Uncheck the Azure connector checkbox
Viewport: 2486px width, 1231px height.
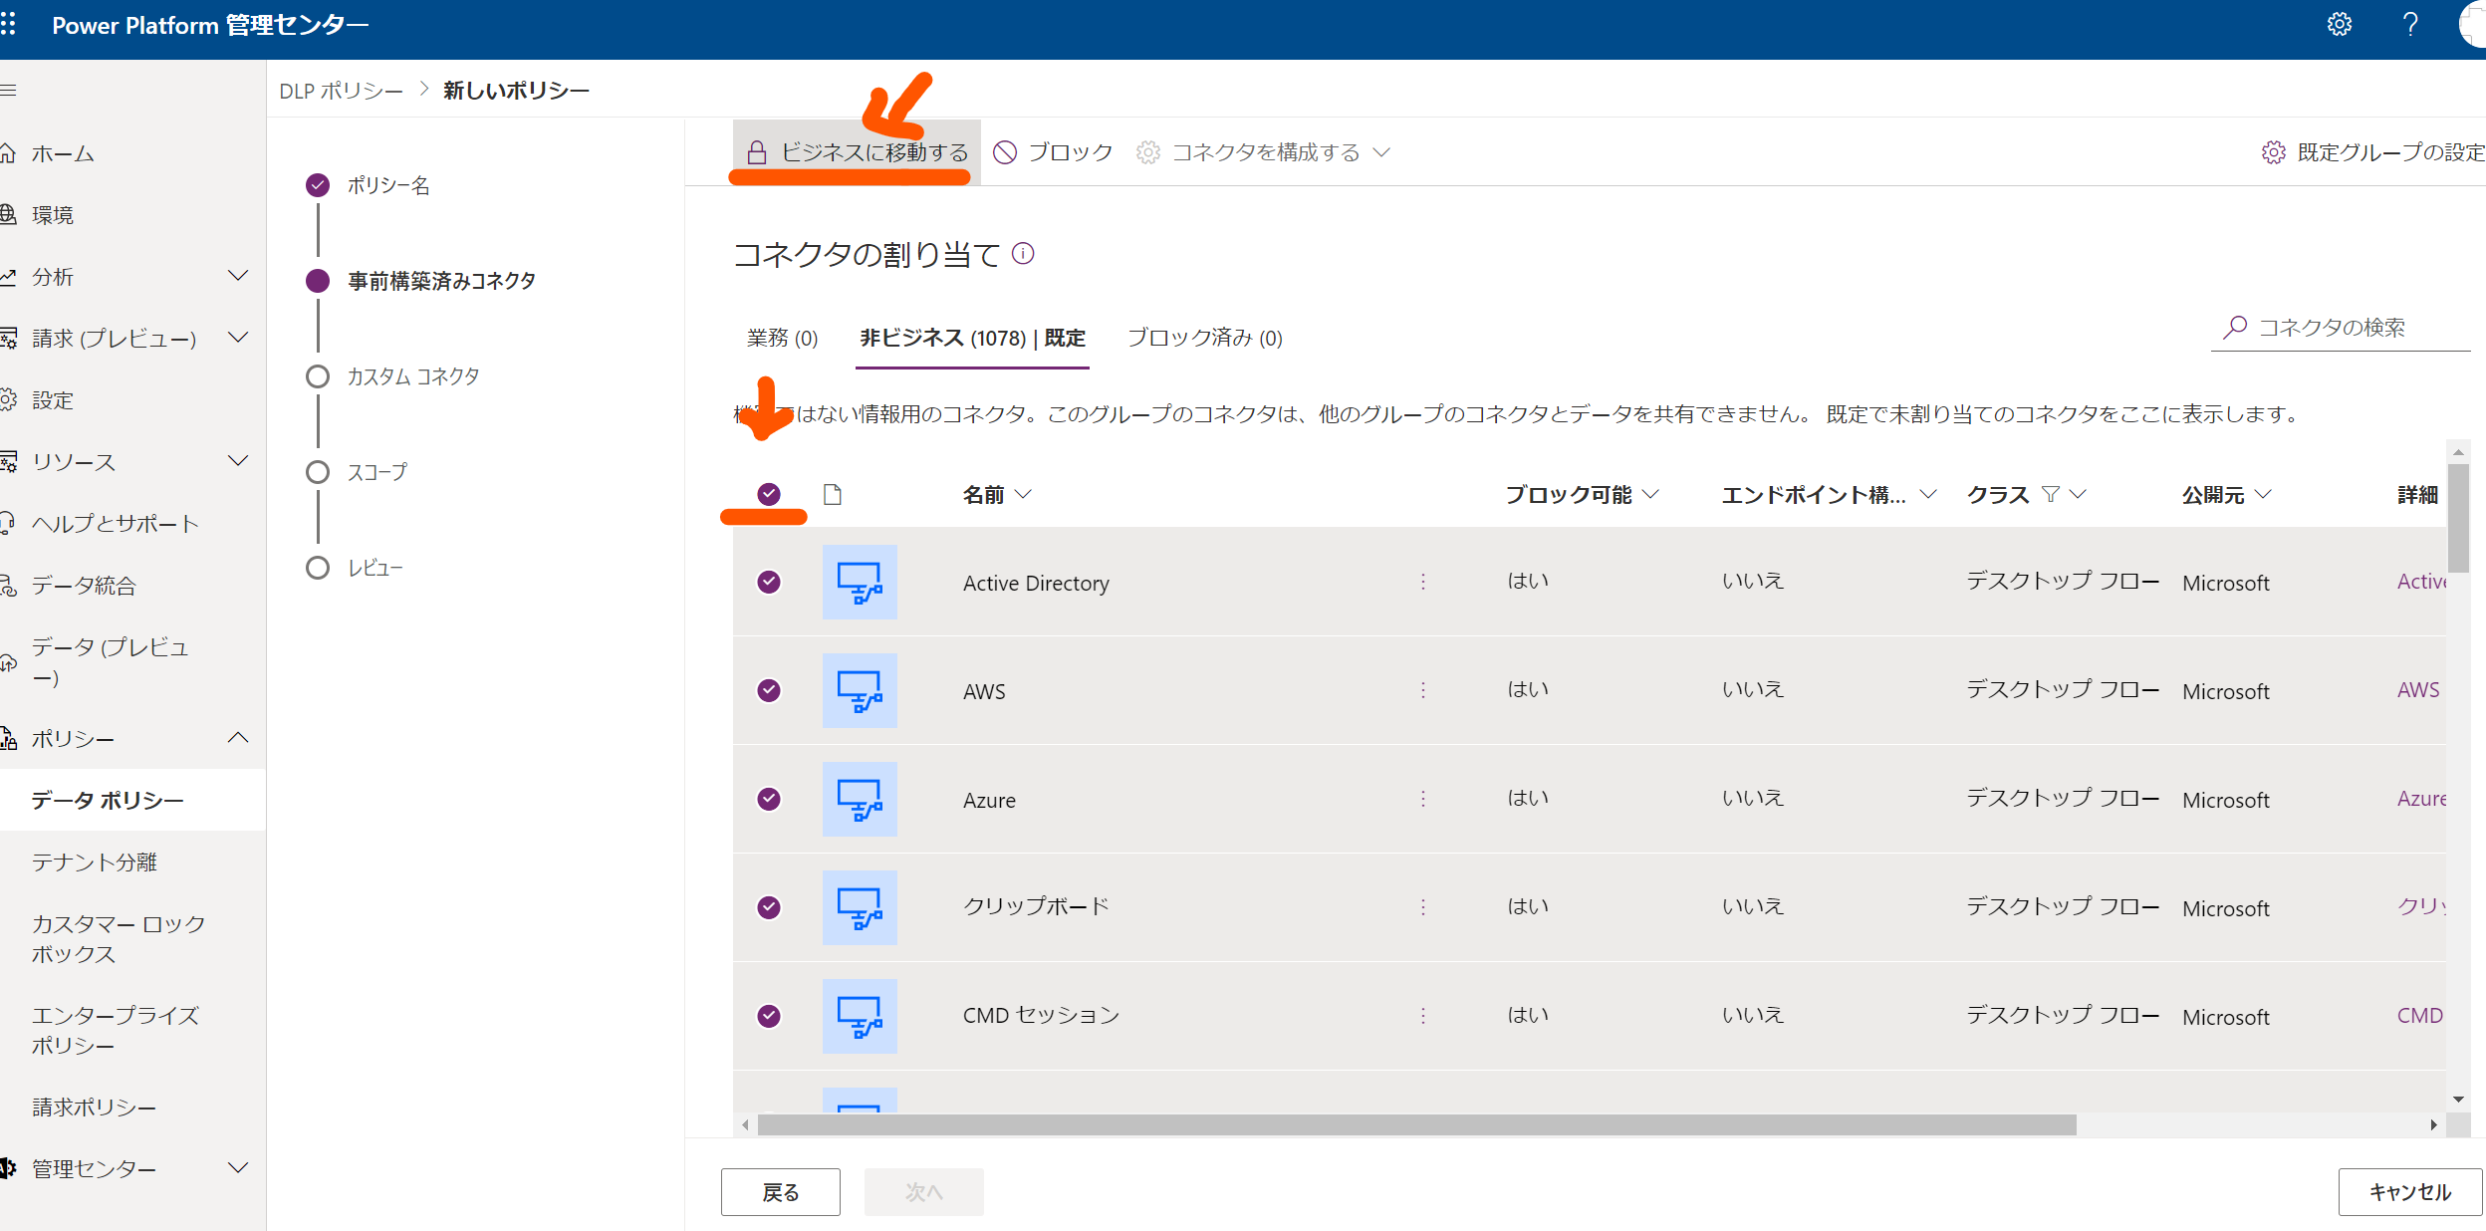769,799
